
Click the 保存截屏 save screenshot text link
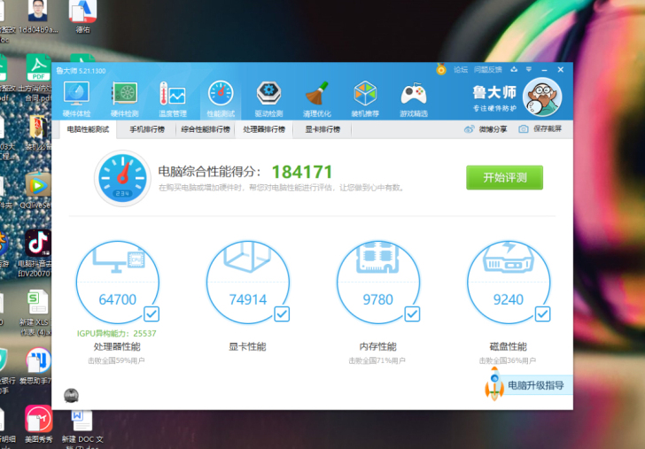[548, 128]
